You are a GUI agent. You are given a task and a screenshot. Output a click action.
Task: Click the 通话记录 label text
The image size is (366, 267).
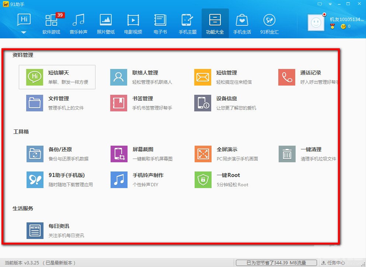(311, 73)
